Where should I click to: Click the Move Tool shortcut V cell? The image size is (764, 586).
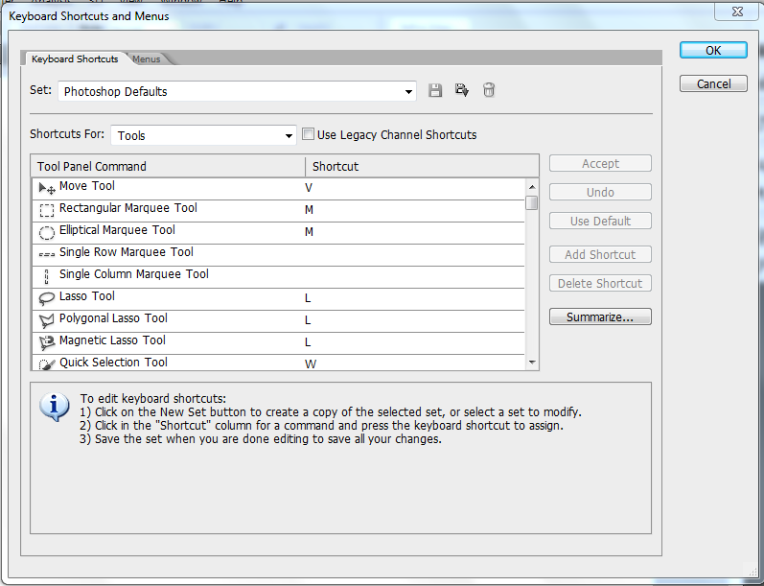414,188
